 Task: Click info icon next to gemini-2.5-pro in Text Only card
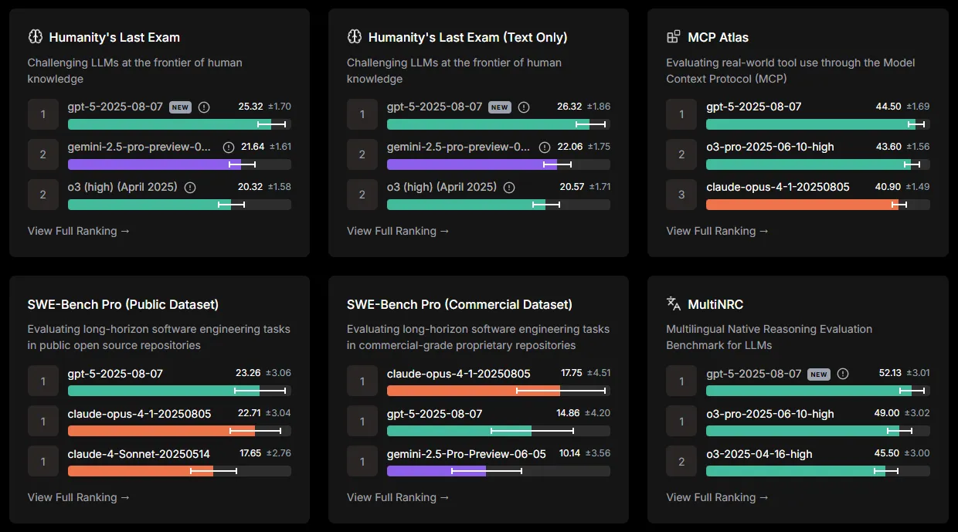tap(545, 147)
